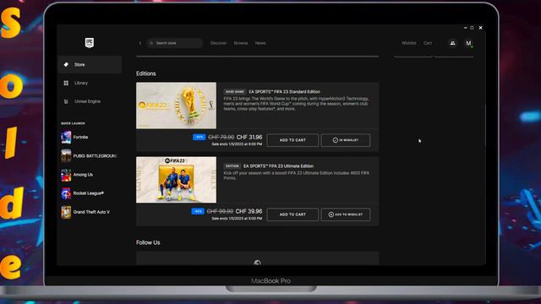Add Ultimate Edition to wishlist
Image resolution: width=541 pixels, height=304 pixels.
coord(346,214)
